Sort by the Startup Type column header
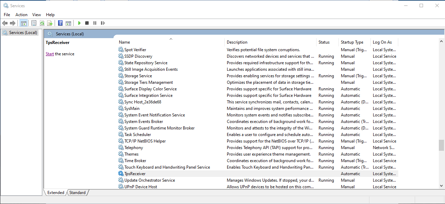The image size is (445, 204). 355,42
